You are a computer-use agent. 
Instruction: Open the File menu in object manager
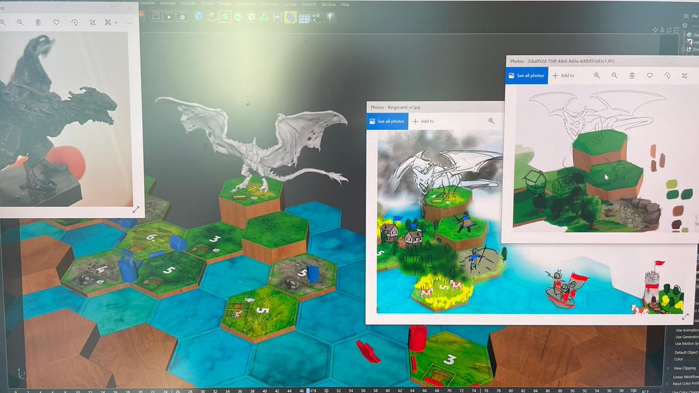point(696,17)
